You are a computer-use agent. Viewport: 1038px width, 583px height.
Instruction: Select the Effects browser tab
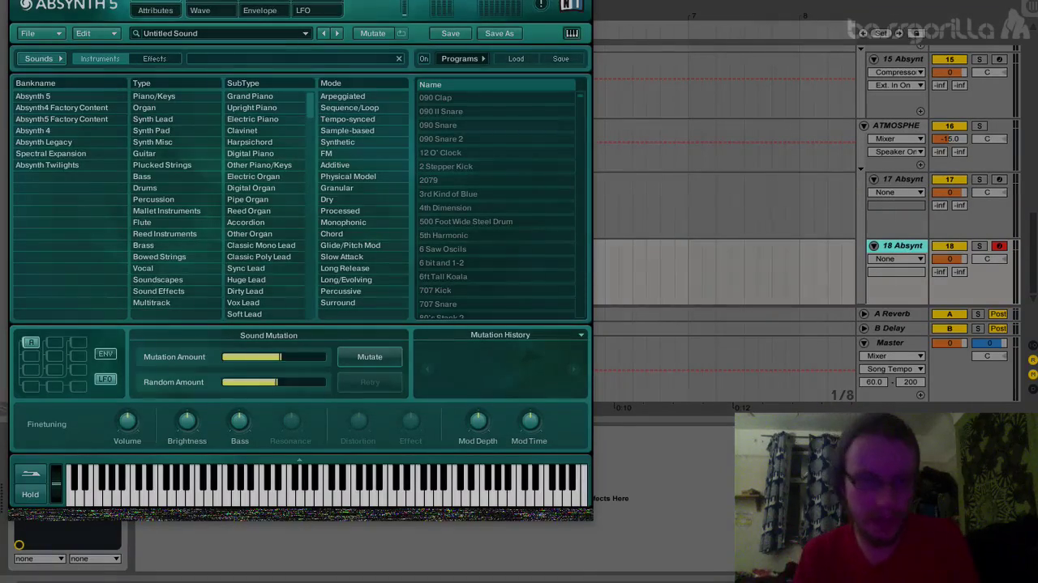pyautogui.click(x=154, y=58)
